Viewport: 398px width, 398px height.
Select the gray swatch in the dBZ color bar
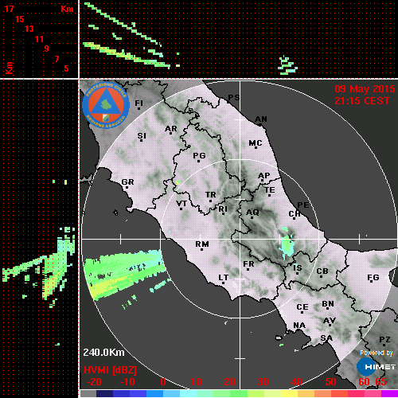(88, 393)
